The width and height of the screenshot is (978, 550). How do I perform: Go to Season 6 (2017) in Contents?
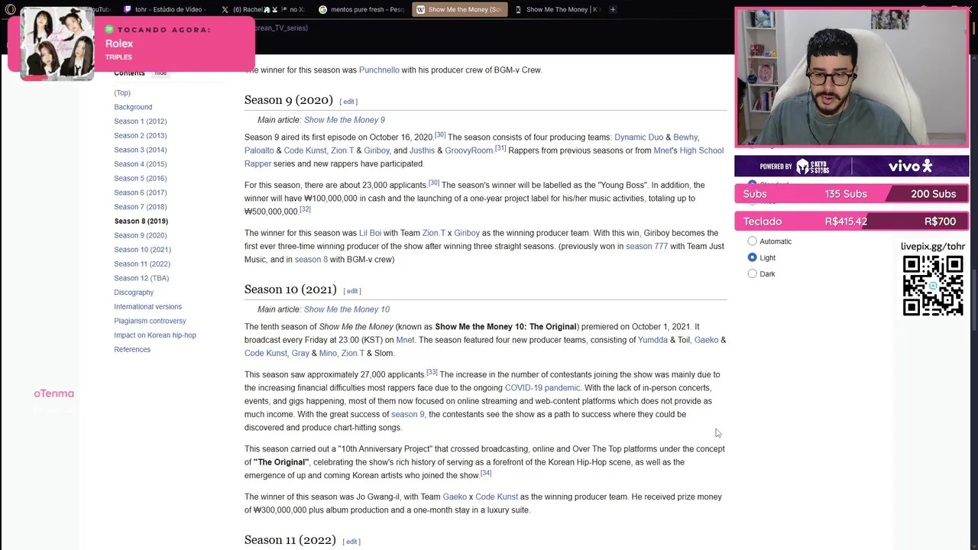[x=140, y=192]
